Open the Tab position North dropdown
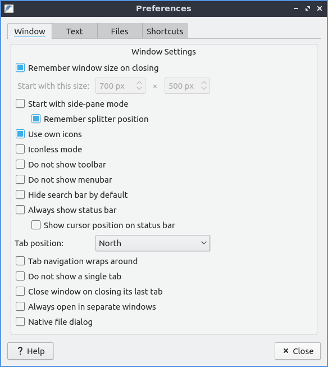This screenshot has height=367, width=328. point(153,243)
